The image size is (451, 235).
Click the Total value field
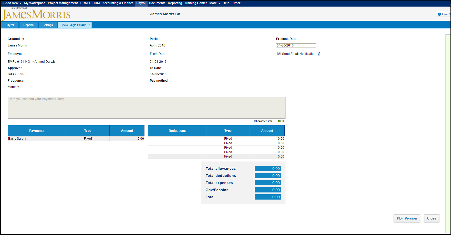tap(268, 197)
